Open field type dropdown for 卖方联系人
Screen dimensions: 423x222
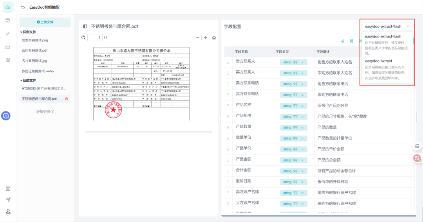pos(293,62)
